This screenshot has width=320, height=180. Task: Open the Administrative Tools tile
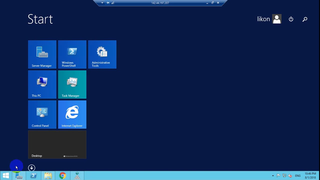point(102,54)
